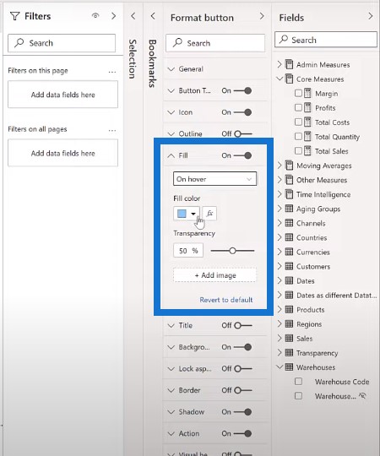Click the Transparency slider handle
Image resolution: width=380 pixels, height=456 pixels.
232,251
